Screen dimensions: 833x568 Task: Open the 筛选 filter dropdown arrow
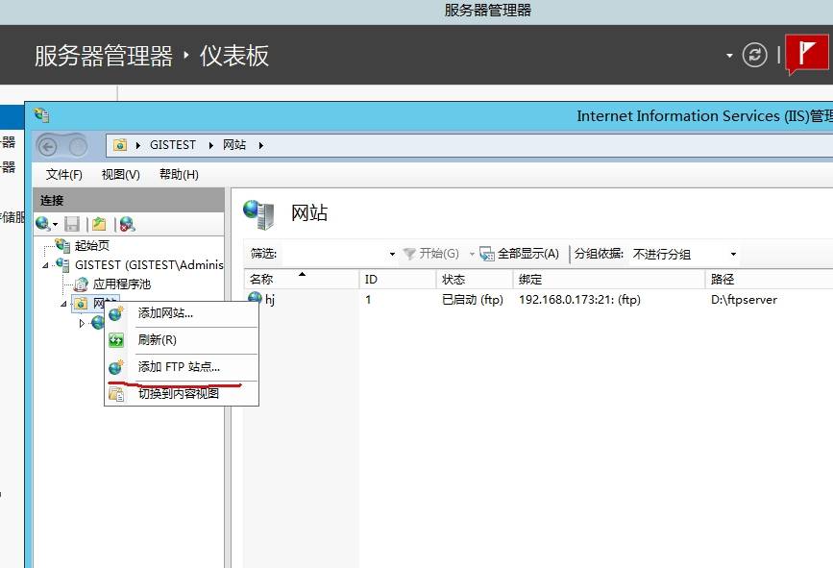click(x=392, y=254)
